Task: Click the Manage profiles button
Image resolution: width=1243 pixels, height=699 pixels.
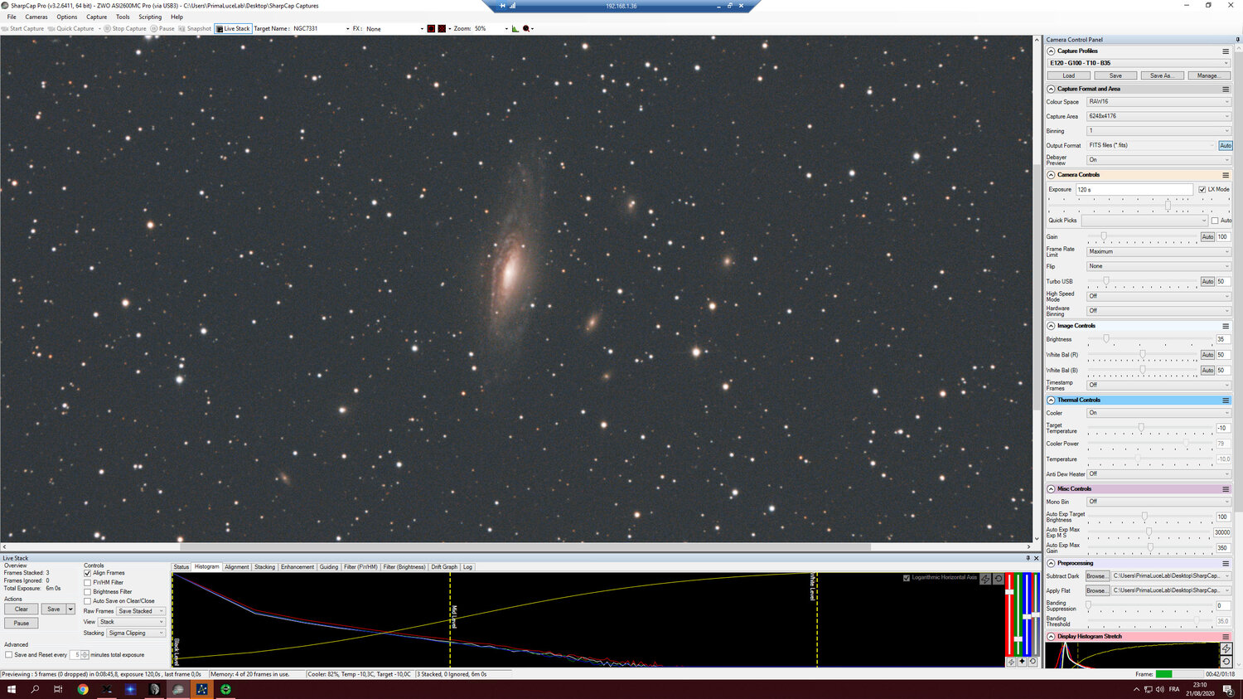Action: [x=1208, y=75]
